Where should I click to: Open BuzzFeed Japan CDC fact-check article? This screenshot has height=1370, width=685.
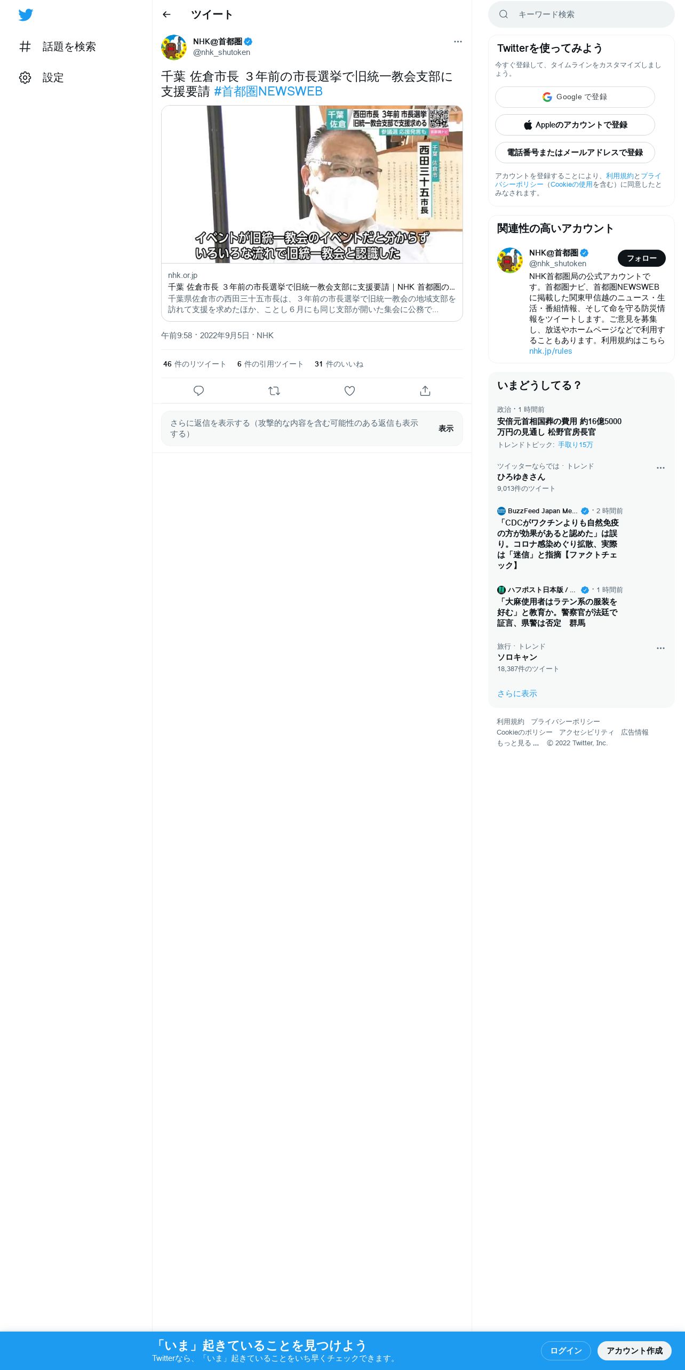point(558,544)
